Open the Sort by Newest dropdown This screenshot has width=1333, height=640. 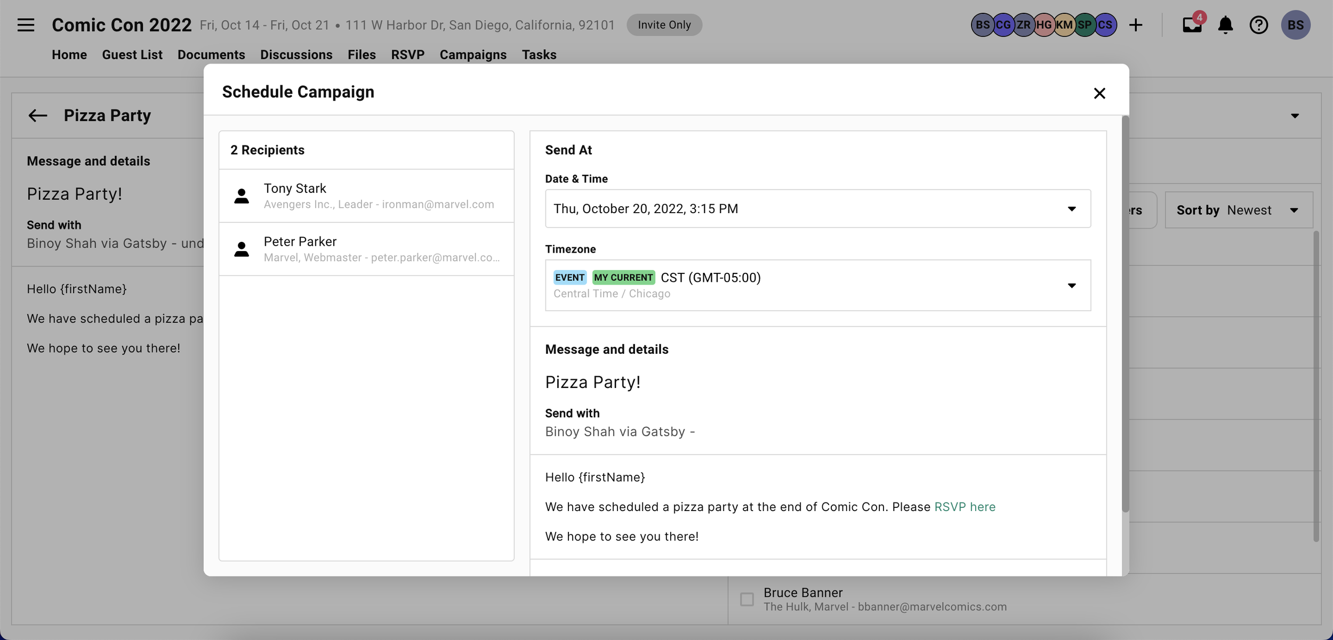pos(1238,210)
